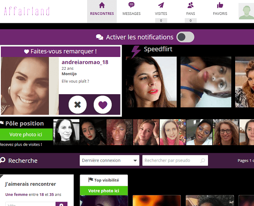Click the Montijo location text
The height and width of the screenshot is (206, 254).
tap(69, 74)
